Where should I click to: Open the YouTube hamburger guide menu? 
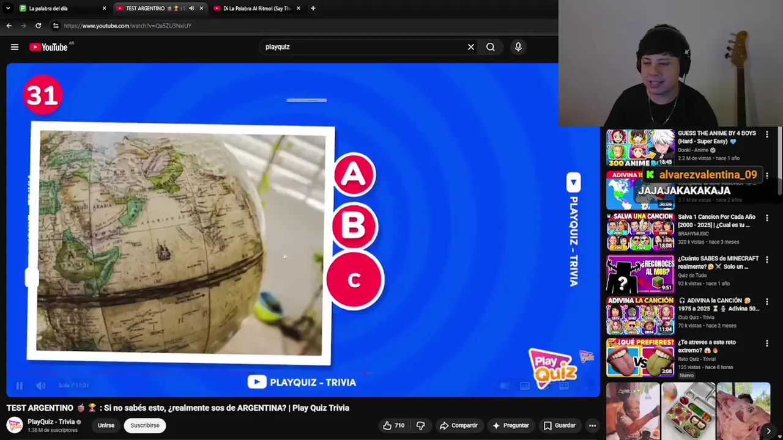click(x=15, y=47)
